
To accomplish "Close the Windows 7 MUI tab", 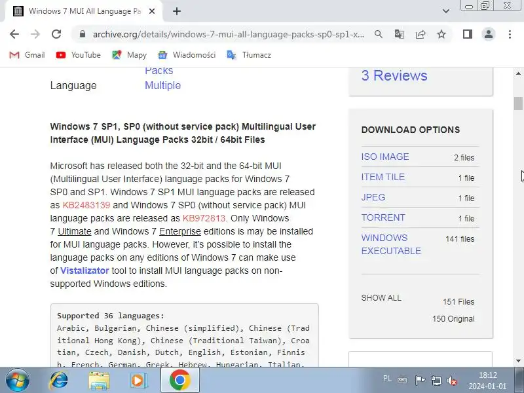I will (x=152, y=11).
